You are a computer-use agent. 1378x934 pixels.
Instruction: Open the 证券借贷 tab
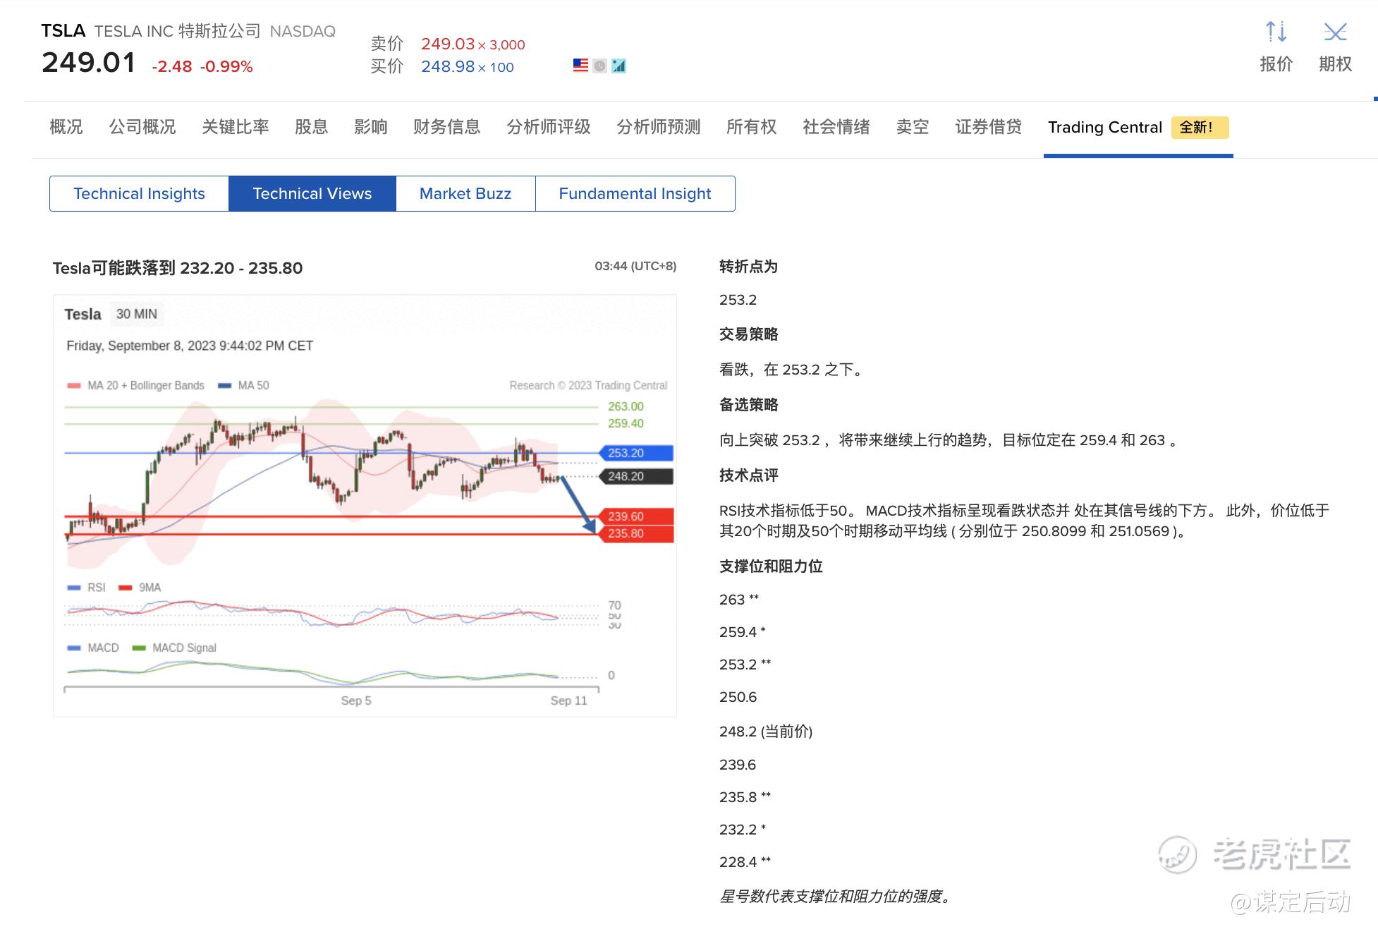[989, 127]
